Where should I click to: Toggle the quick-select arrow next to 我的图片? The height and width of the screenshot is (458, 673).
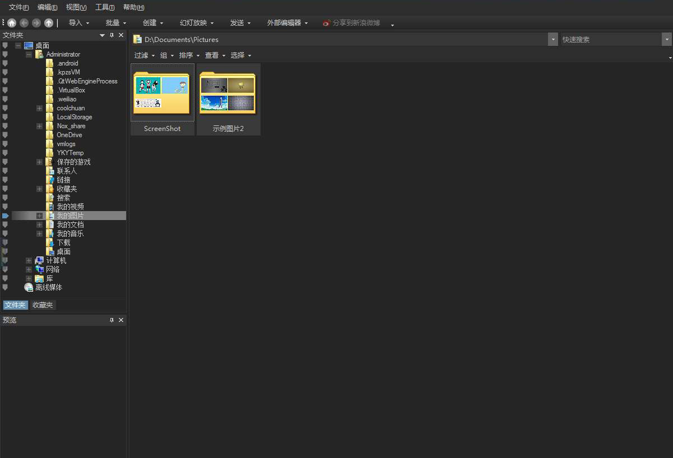pyautogui.click(x=5, y=216)
